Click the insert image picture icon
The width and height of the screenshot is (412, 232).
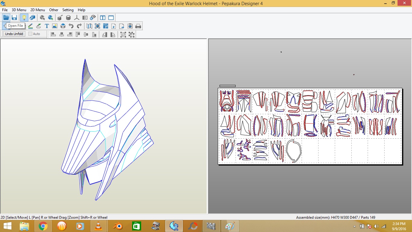[x=55, y=26]
